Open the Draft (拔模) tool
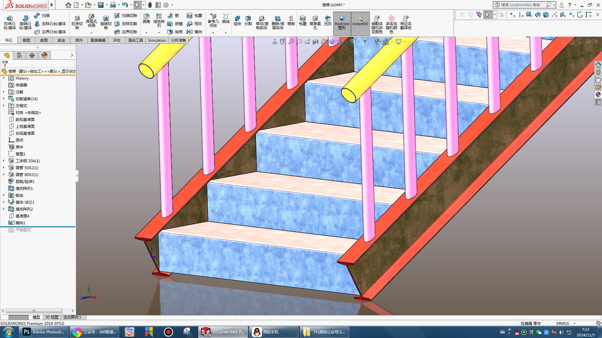Viewport: 602px width, 338px height. point(175,23)
